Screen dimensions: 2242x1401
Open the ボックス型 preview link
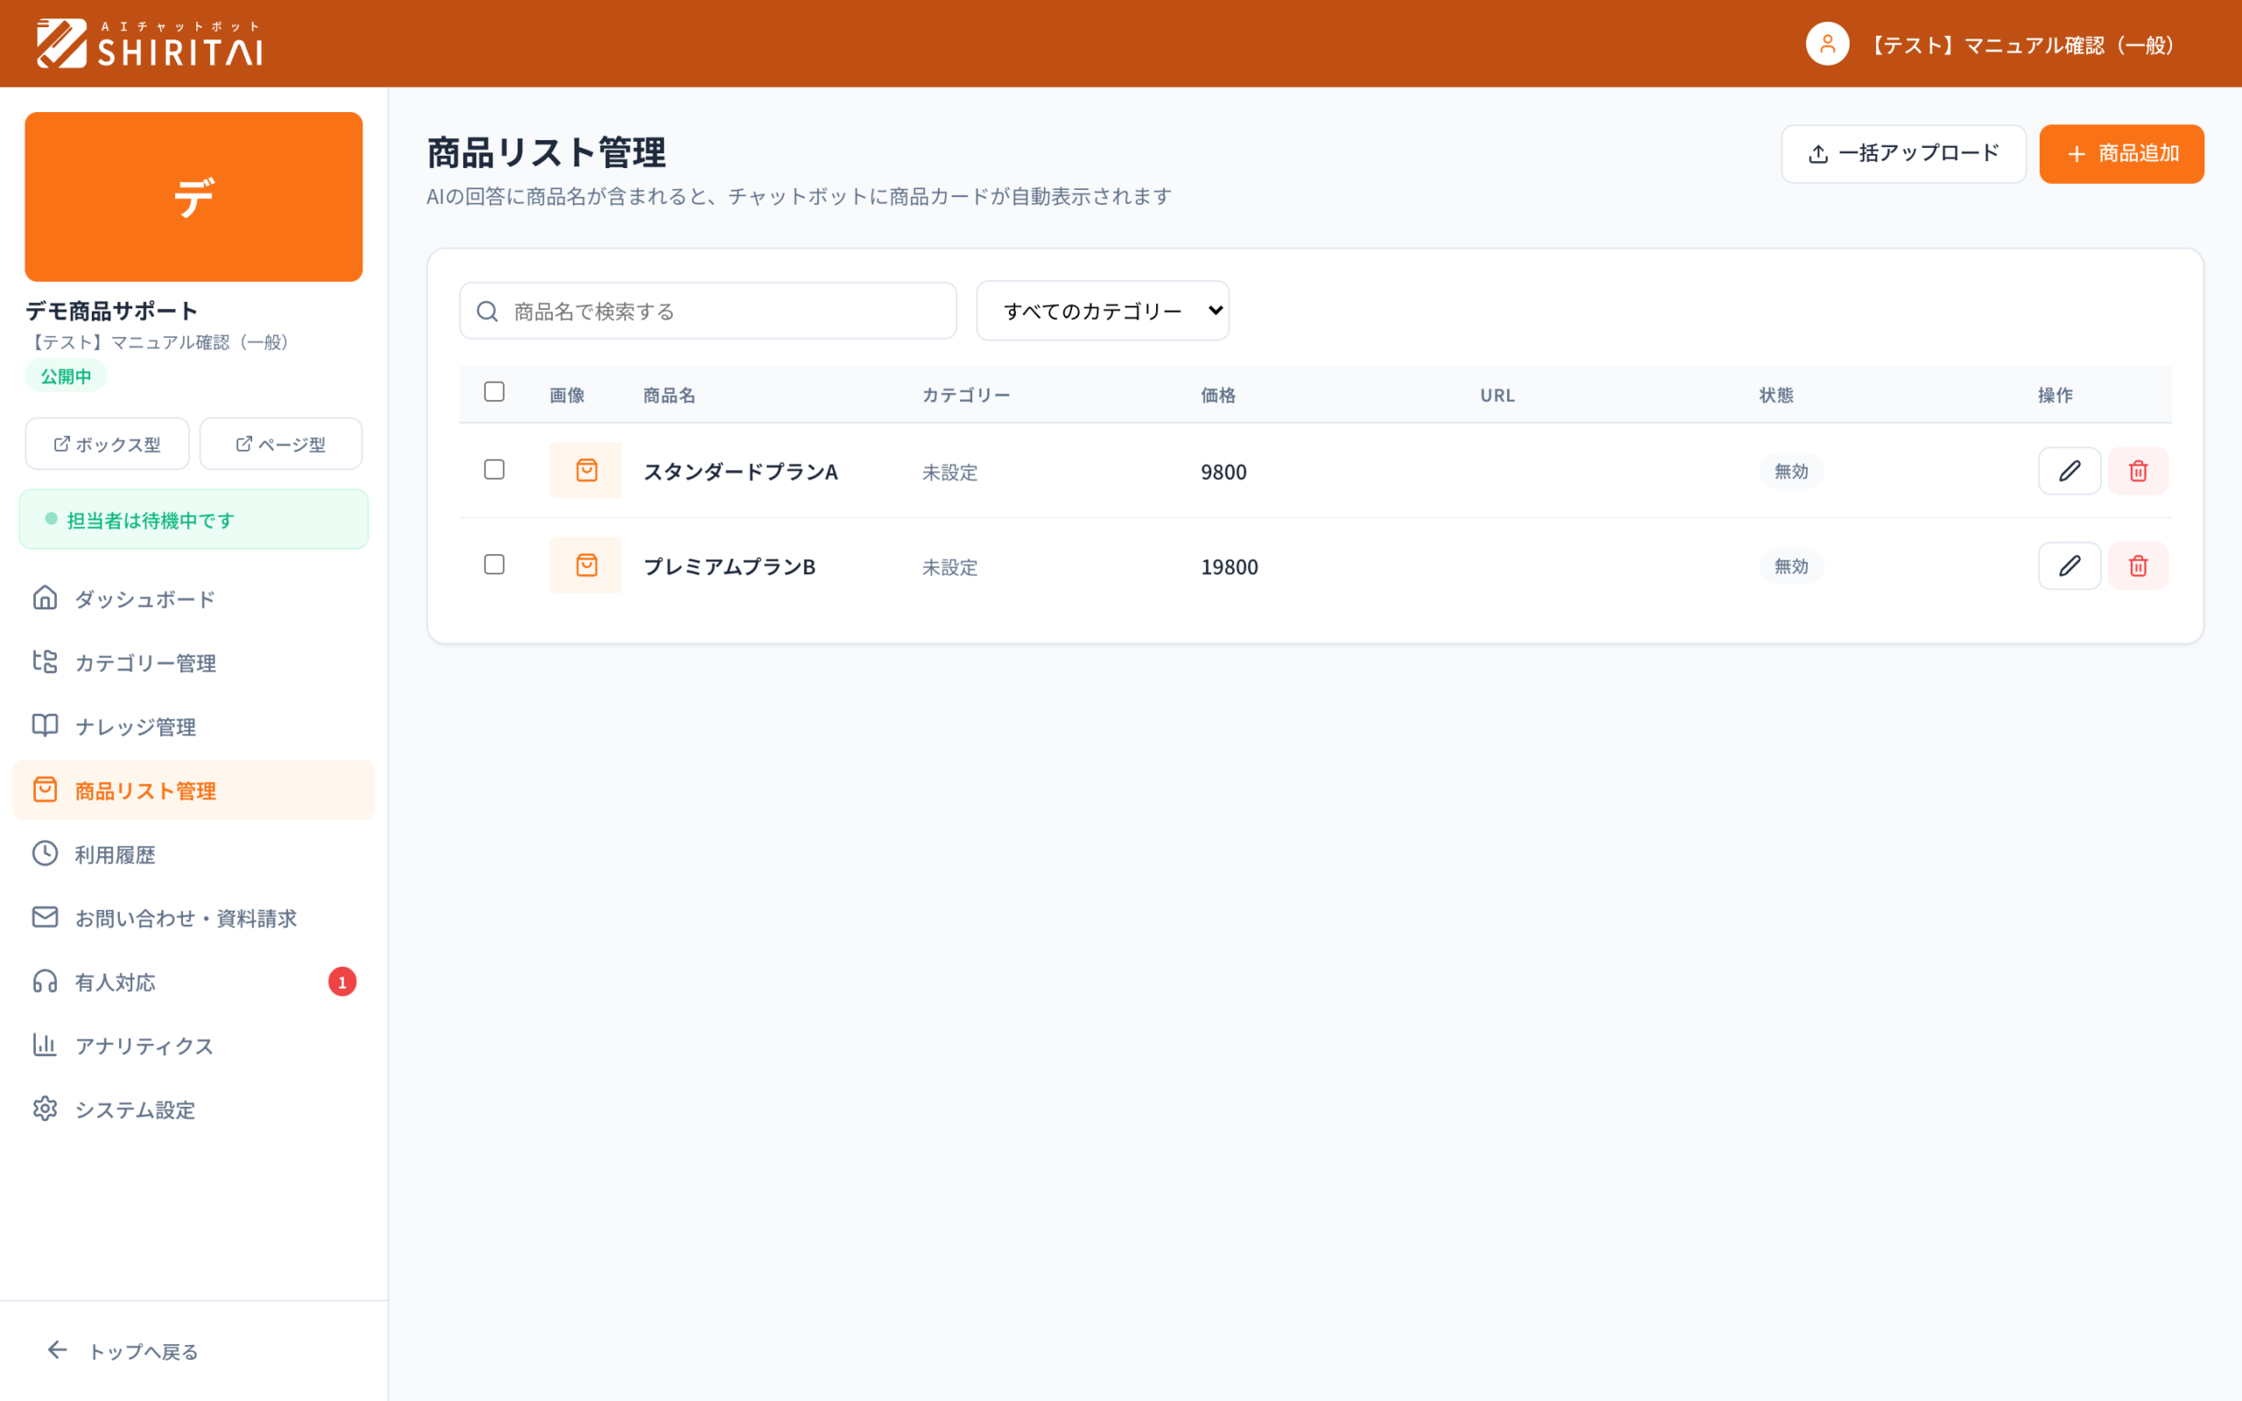coord(108,444)
